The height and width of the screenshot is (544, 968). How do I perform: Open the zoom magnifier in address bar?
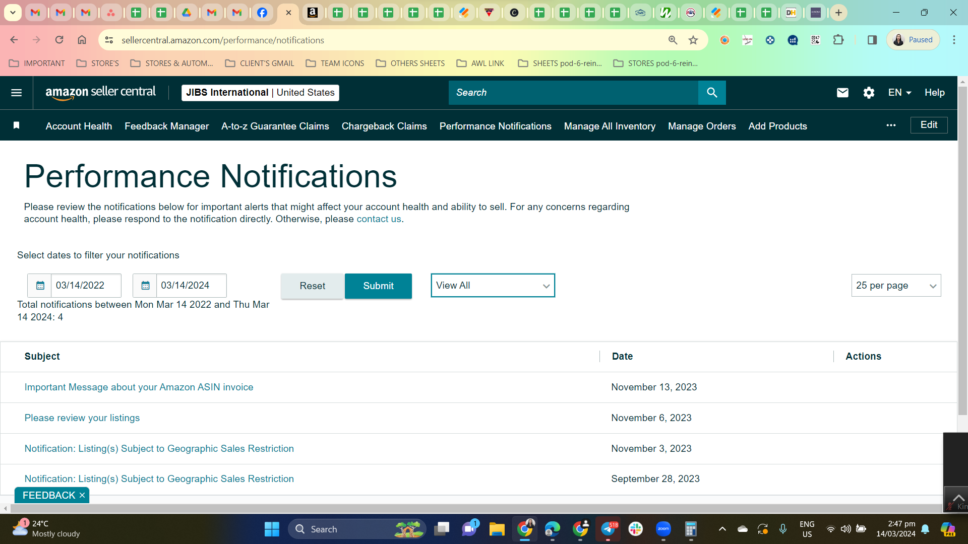click(x=673, y=40)
